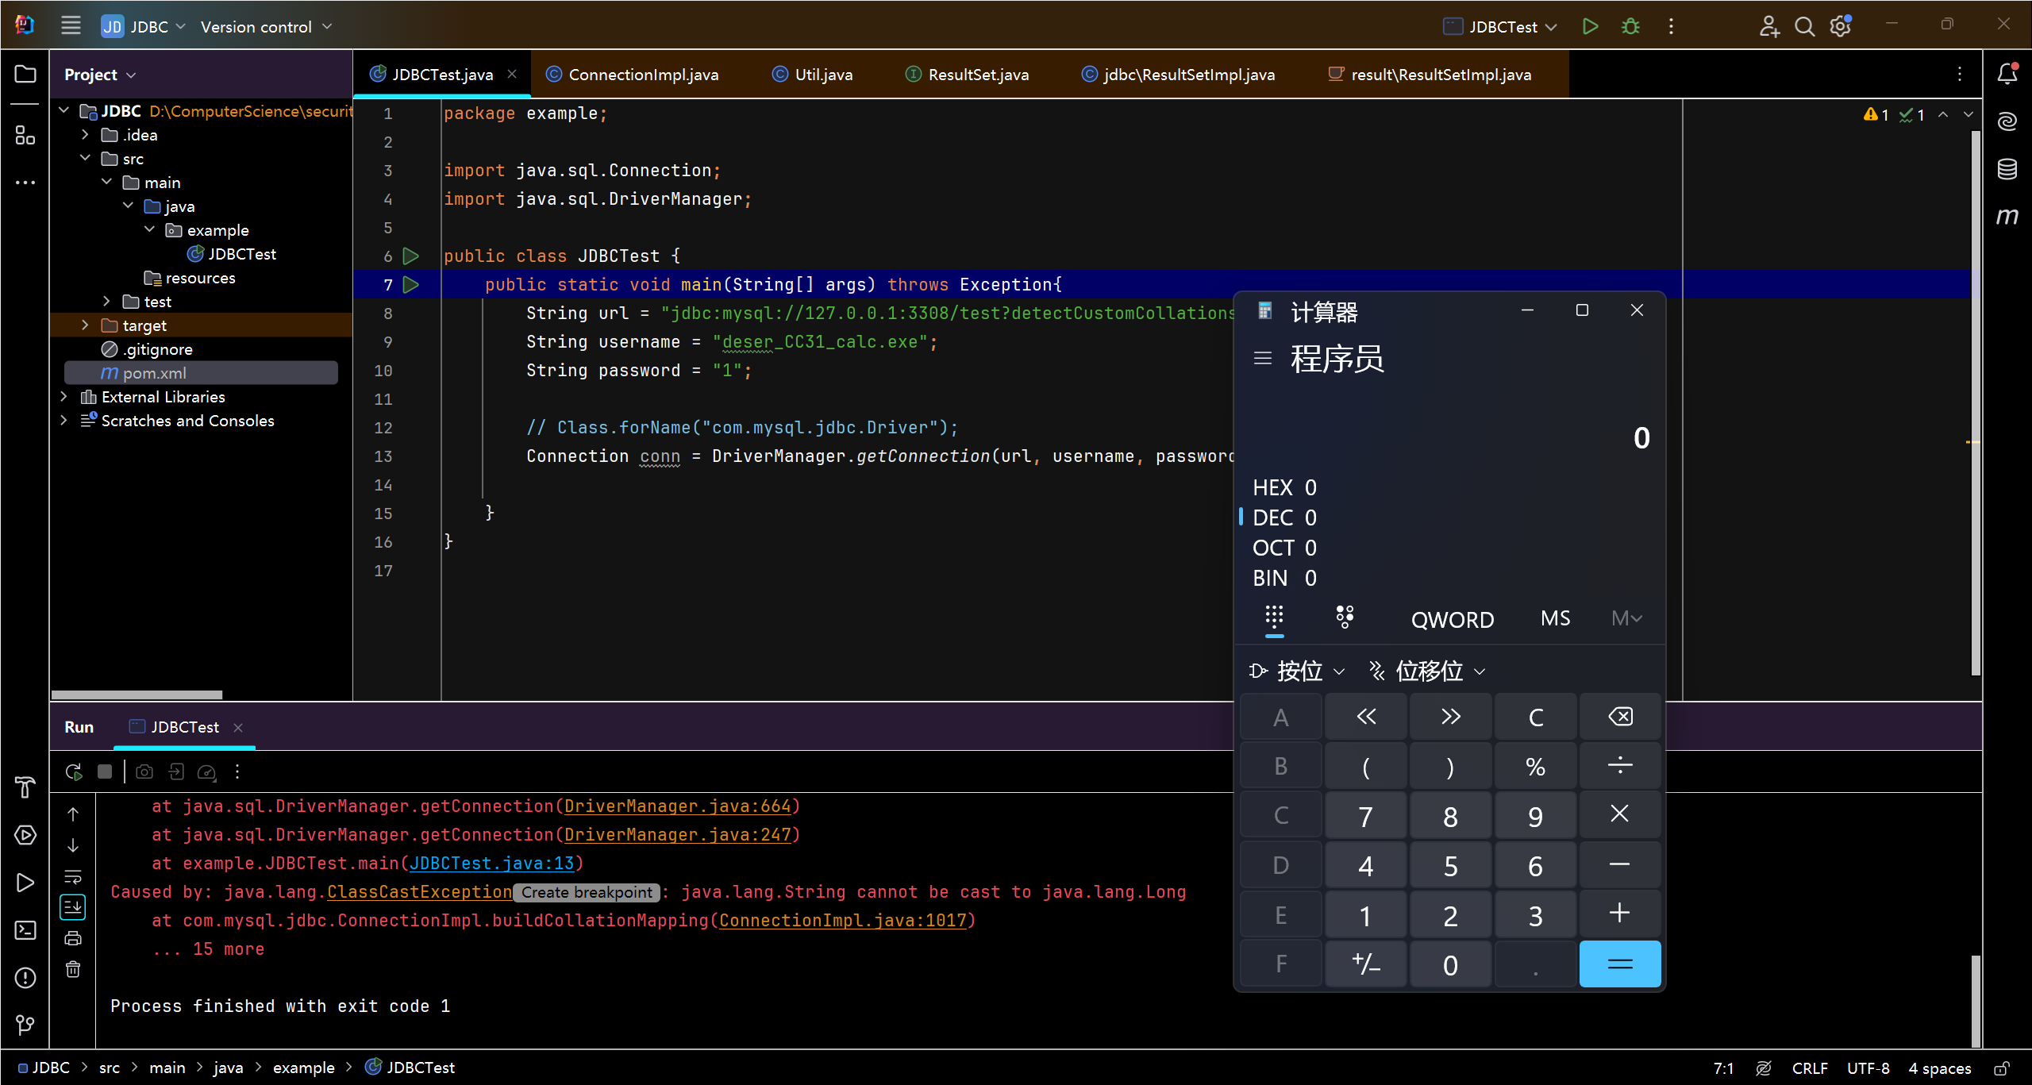Click the project tree horizontal scrollbar
2032x1085 pixels.
click(137, 694)
